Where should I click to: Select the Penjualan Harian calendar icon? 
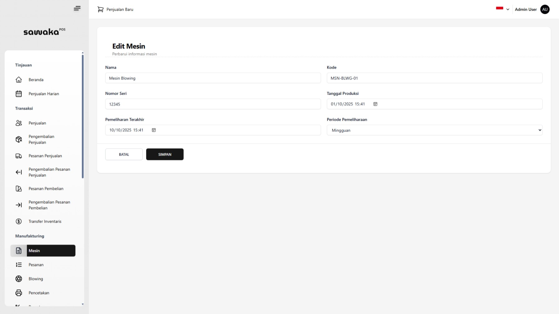[x=19, y=94]
